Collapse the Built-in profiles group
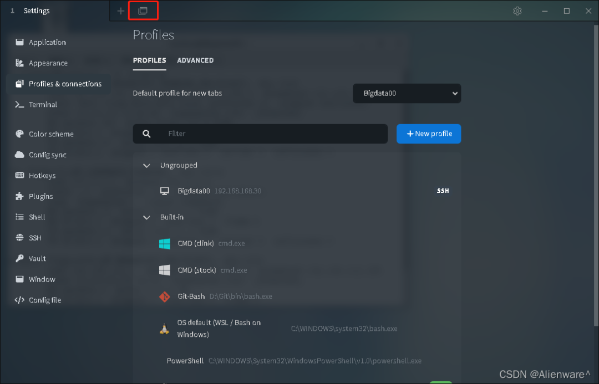The width and height of the screenshot is (599, 384). pyautogui.click(x=146, y=217)
